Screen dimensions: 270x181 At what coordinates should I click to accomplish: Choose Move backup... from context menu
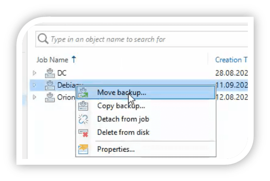(121, 93)
